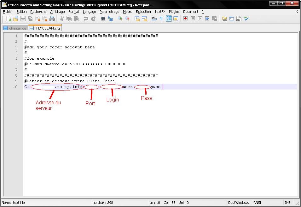This screenshot has width=301, height=207.
Task: Create a new file with the New icon
Action: coord(9,19)
